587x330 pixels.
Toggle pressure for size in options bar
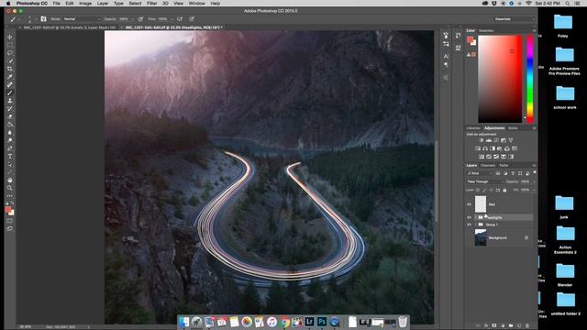tap(192, 18)
